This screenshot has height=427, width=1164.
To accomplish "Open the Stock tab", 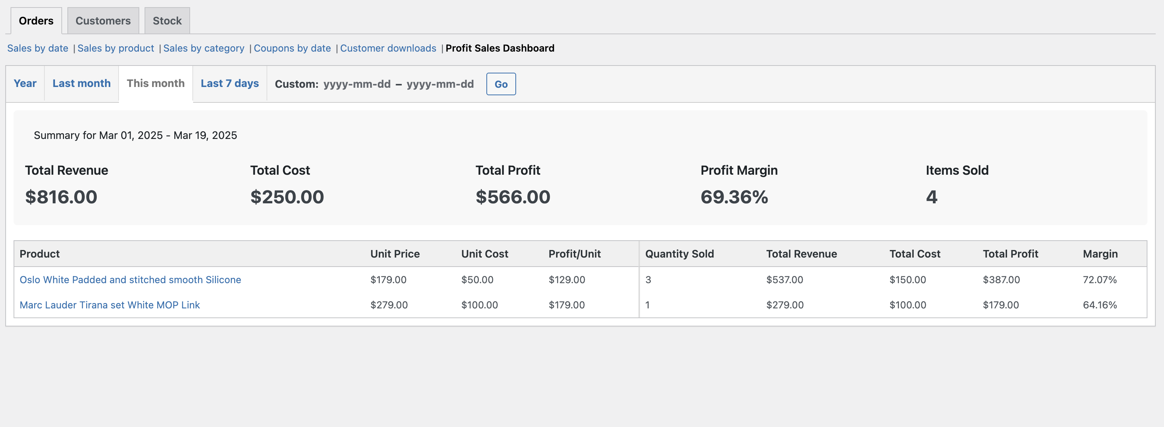I will click(x=167, y=21).
